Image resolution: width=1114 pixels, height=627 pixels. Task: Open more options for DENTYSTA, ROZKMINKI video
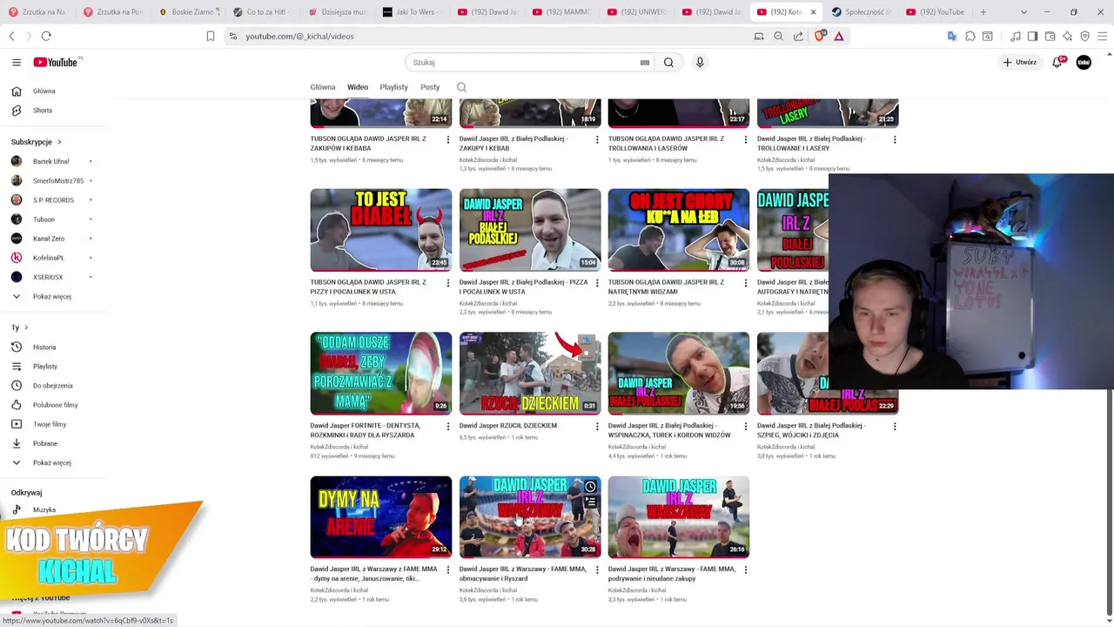(448, 427)
